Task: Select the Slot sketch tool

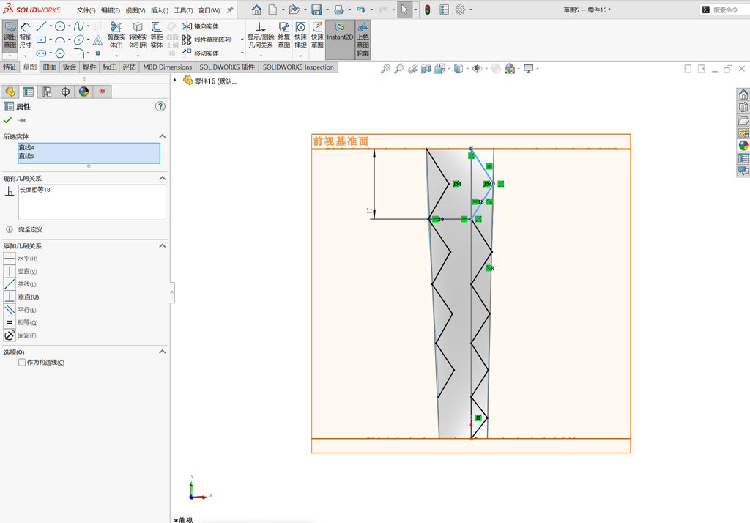Action: tap(41, 53)
